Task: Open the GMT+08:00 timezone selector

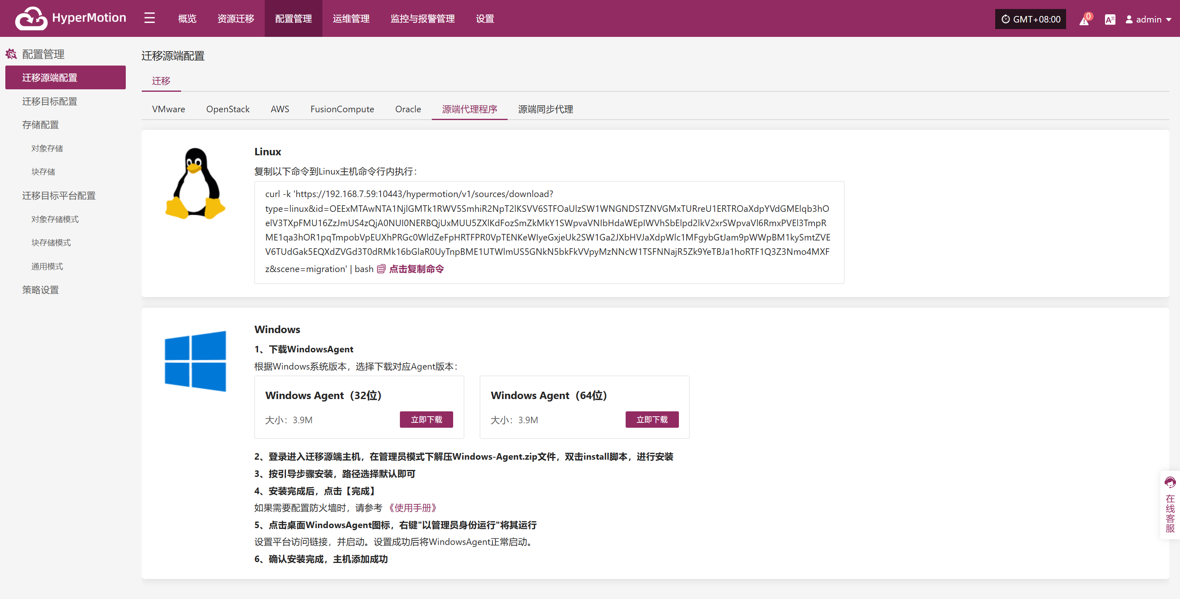Action: tap(1030, 19)
